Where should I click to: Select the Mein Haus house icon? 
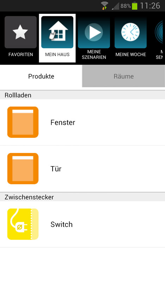click(x=57, y=32)
